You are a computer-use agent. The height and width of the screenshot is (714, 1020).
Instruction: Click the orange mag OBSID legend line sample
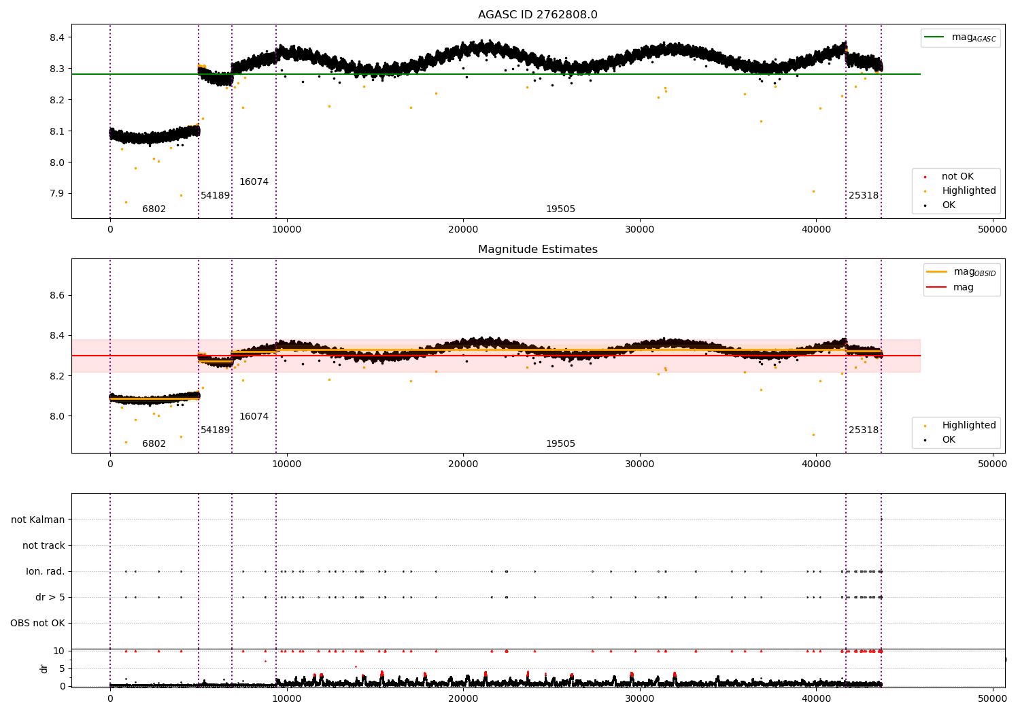point(937,272)
